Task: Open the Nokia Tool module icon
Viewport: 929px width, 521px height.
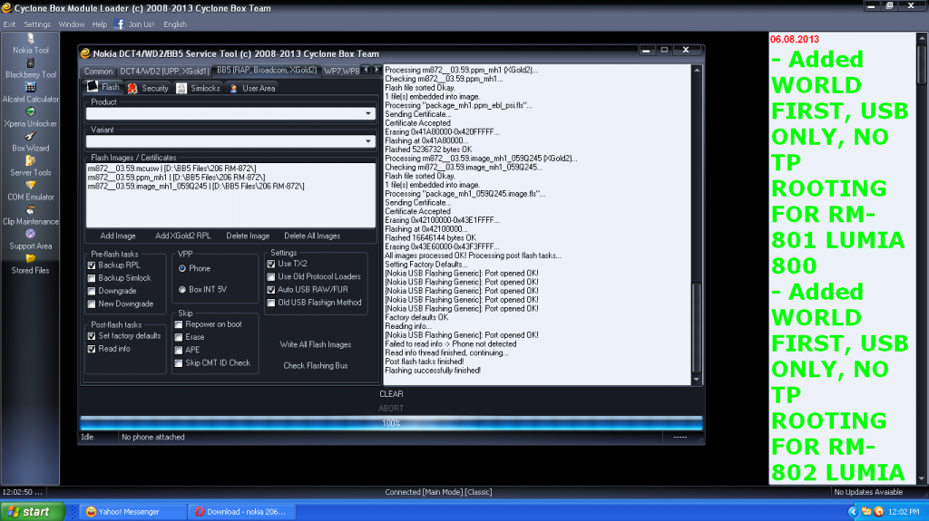Action: point(31,39)
